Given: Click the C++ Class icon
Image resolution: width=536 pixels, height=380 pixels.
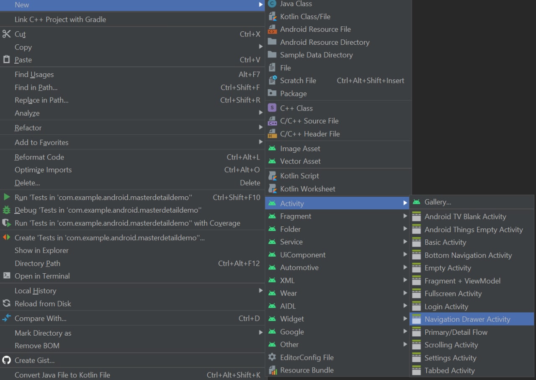Looking at the screenshot, I should 272,108.
